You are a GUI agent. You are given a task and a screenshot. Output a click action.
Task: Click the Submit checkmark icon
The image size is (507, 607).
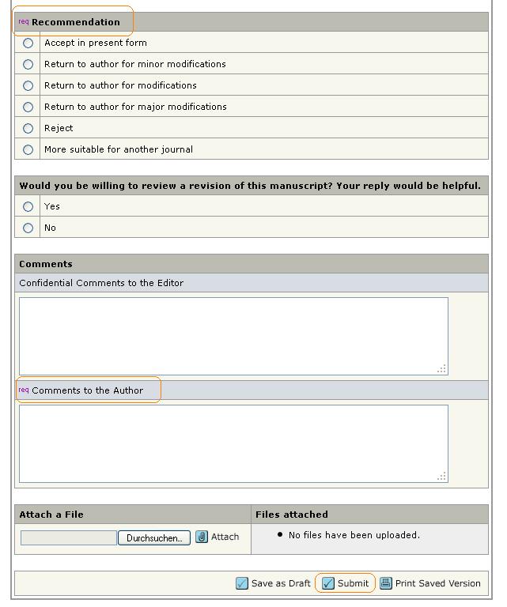(328, 583)
